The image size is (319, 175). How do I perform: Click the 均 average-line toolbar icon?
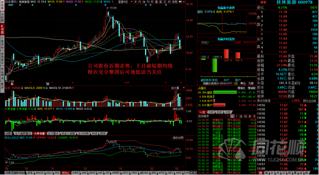coord(148,2)
